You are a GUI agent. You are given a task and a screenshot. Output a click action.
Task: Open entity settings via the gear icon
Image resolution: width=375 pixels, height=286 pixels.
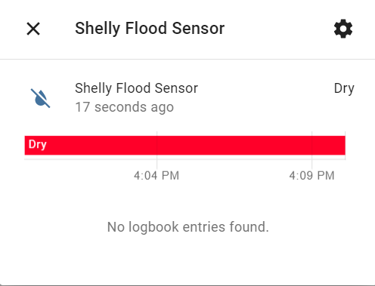coord(343,29)
